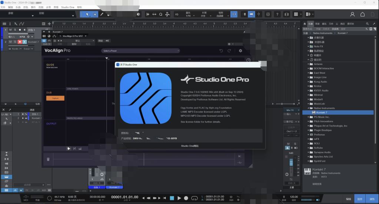Open the 混音 mix view button
Screen dimensions: 379x204
pos(360,199)
